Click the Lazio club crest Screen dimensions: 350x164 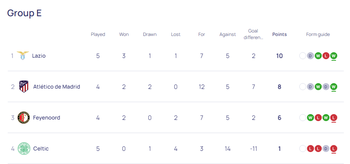(23, 56)
